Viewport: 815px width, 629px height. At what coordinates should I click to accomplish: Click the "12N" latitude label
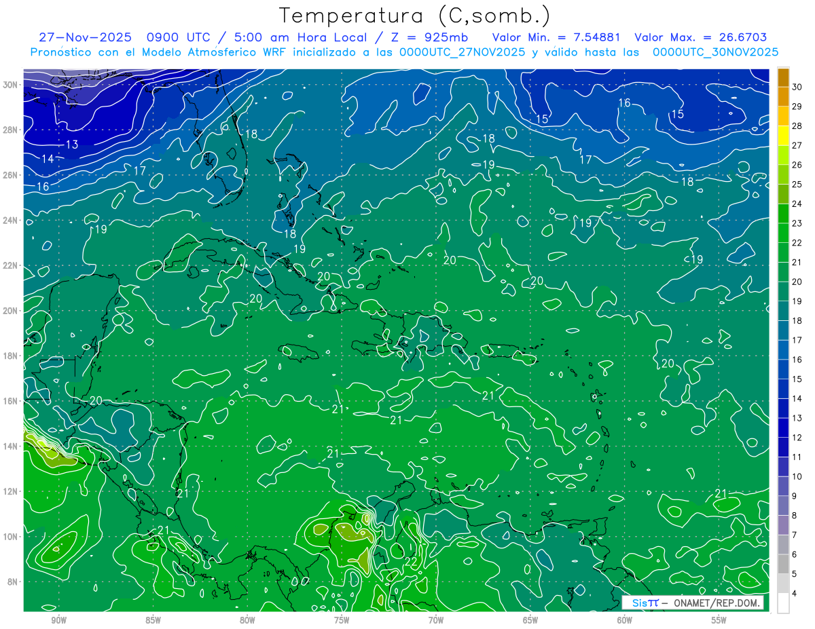11,491
